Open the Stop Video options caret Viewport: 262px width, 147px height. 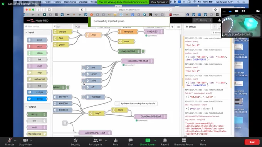click(x=31, y=140)
